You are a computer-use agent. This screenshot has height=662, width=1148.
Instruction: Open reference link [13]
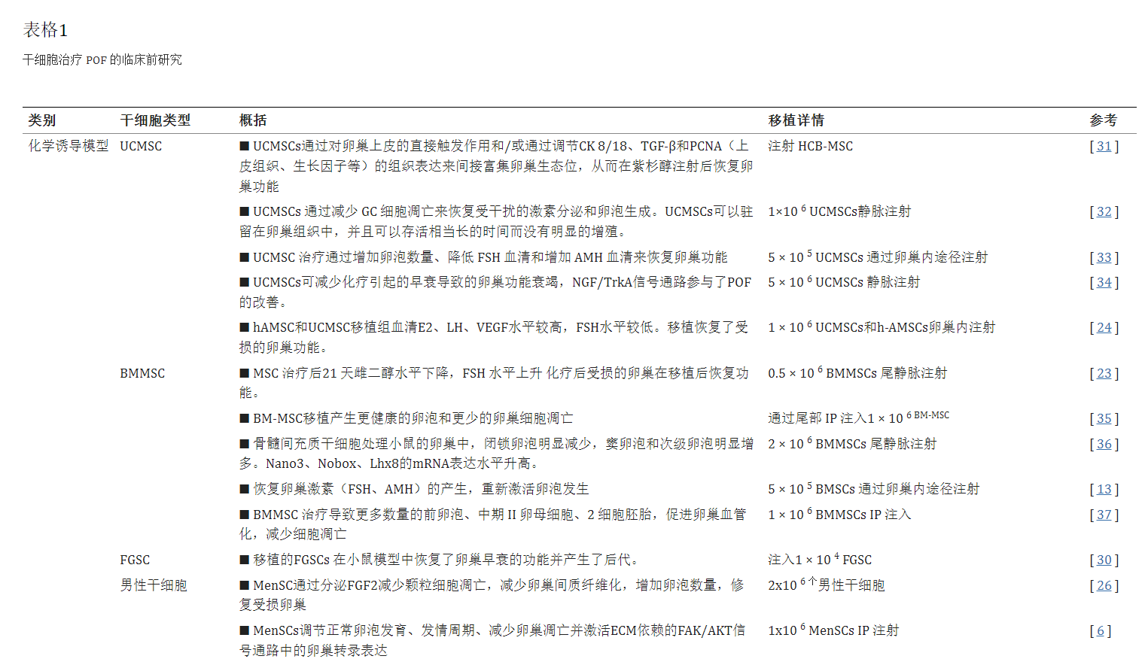pyautogui.click(x=1104, y=489)
